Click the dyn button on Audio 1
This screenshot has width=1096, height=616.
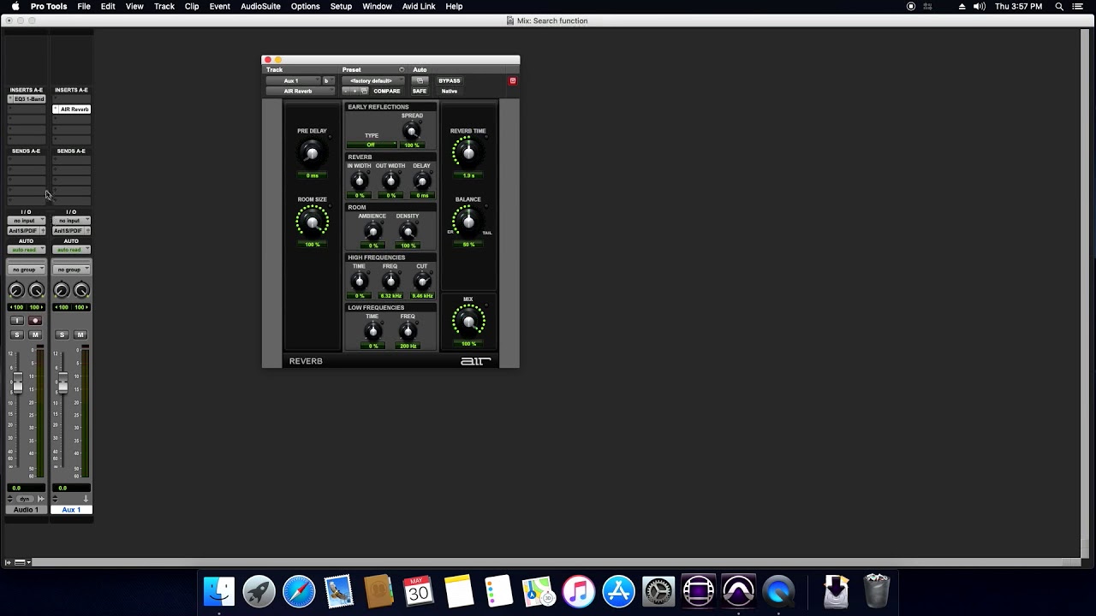tap(25, 499)
